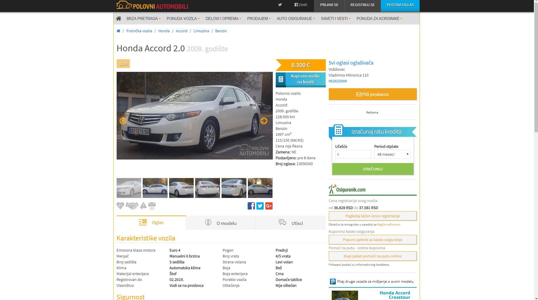Screen dimensions: 538x300
Task: Switch to the O modelu tab
Action: click(x=221, y=223)
